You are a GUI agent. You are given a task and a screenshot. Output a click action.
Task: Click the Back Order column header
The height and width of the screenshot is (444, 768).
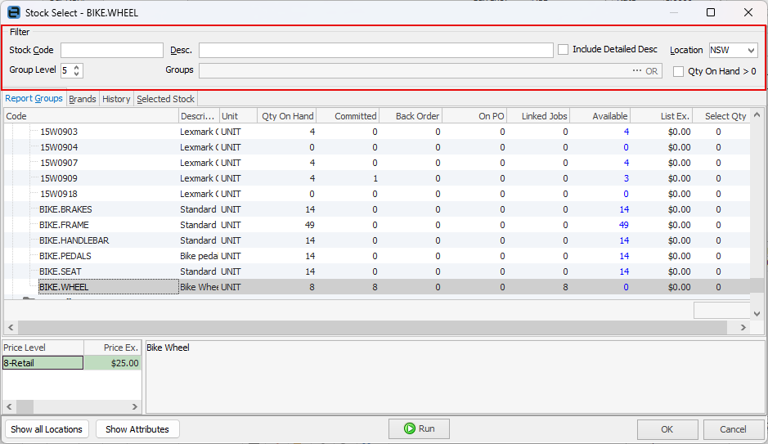411,116
